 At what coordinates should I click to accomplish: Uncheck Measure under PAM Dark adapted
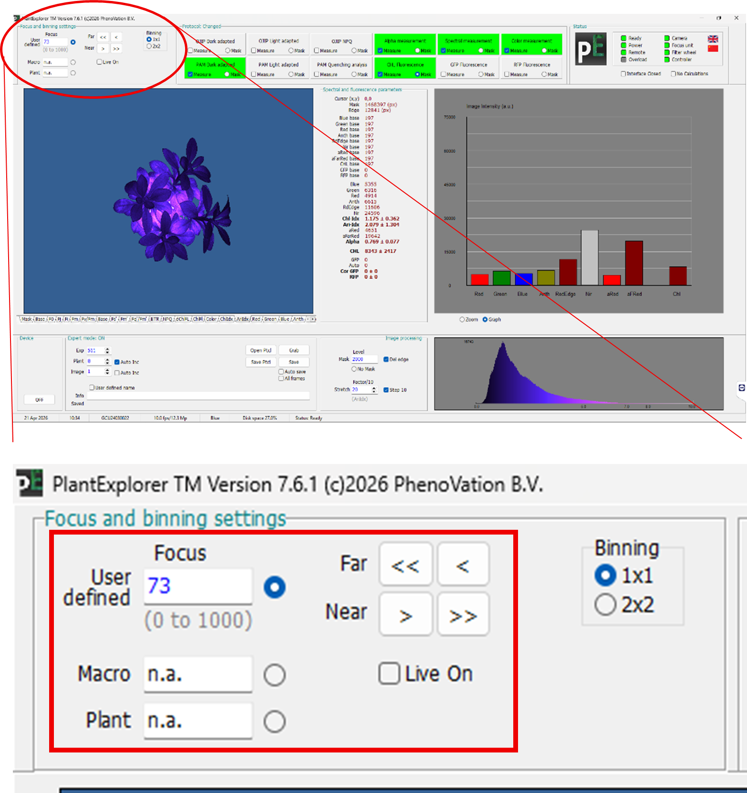coord(190,74)
